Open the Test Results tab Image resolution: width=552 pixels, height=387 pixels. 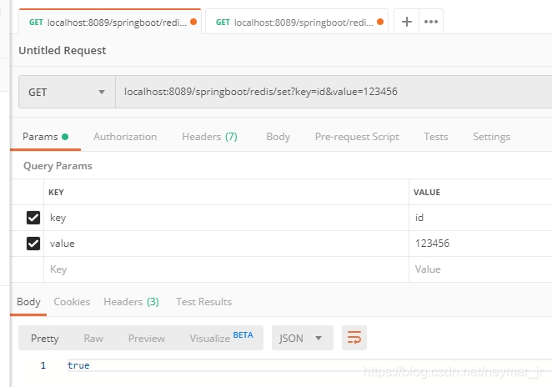203,302
